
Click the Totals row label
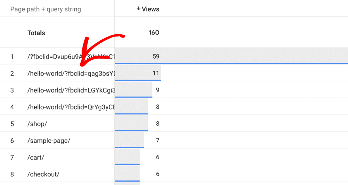36,33
